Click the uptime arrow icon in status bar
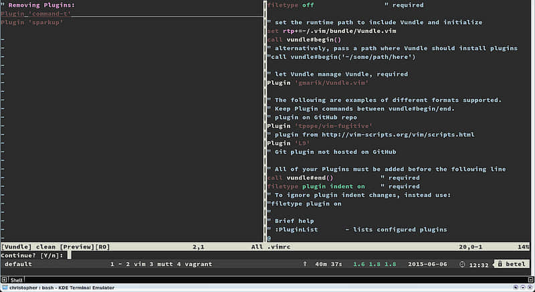 point(305,264)
